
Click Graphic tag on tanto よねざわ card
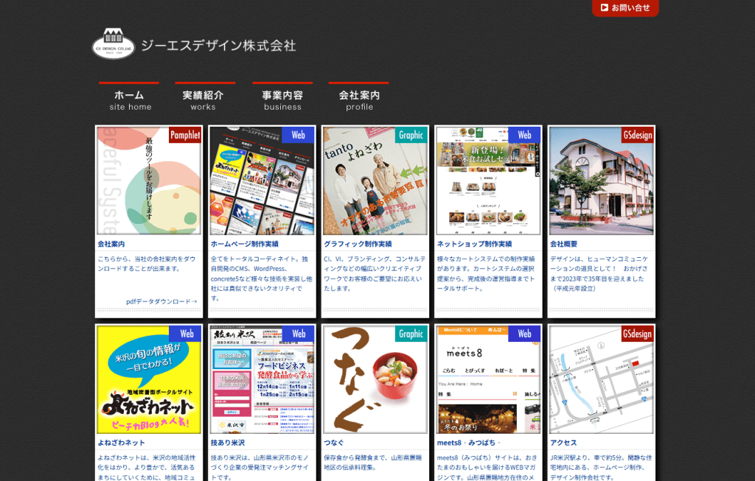pyautogui.click(x=411, y=135)
